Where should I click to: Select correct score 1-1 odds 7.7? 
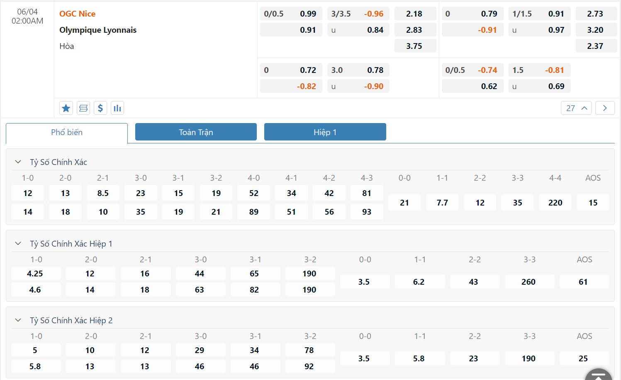click(442, 203)
